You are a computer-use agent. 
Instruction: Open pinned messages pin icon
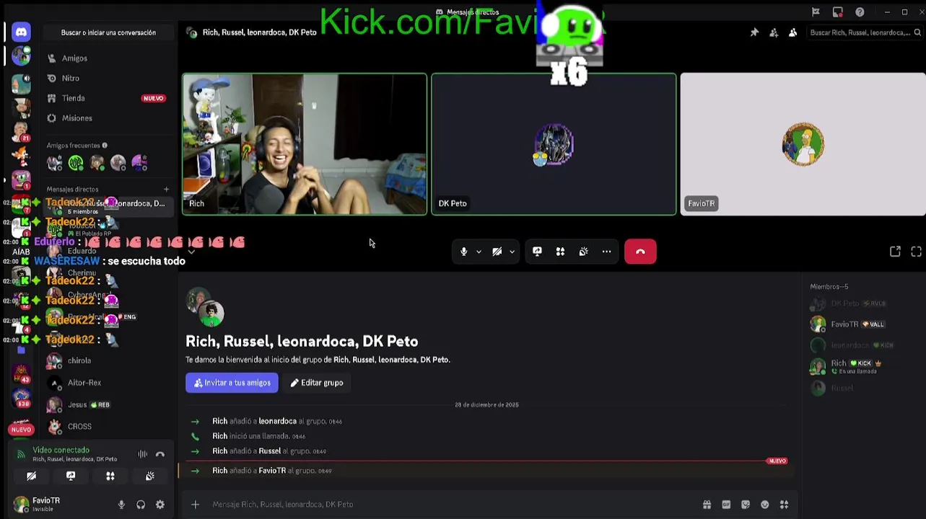click(754, 32)
